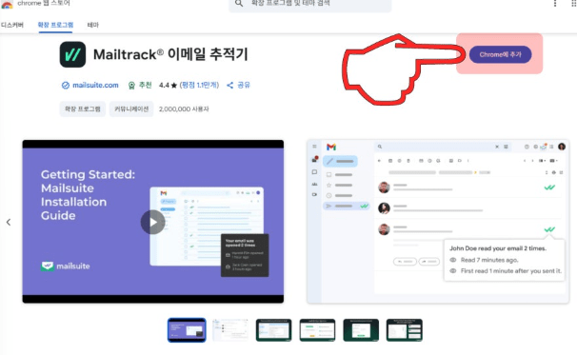Open the 확장 프로그램 tab
This screenshot has width=577, height=355.
(55, 25)
